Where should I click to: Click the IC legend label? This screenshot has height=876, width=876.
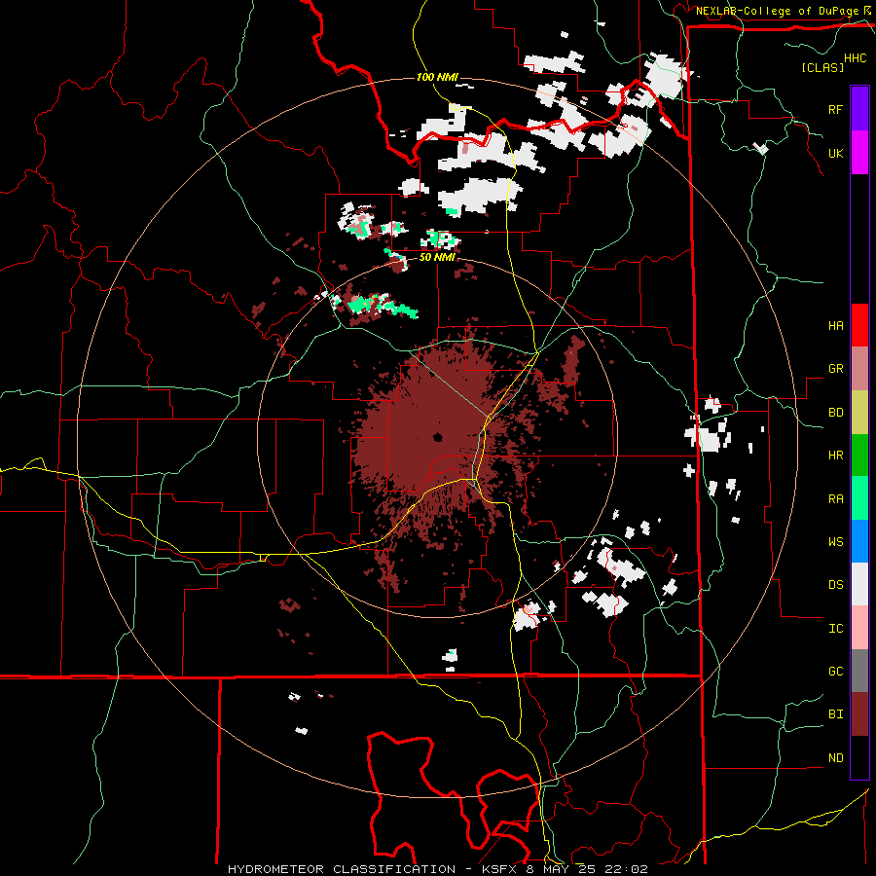835,629
